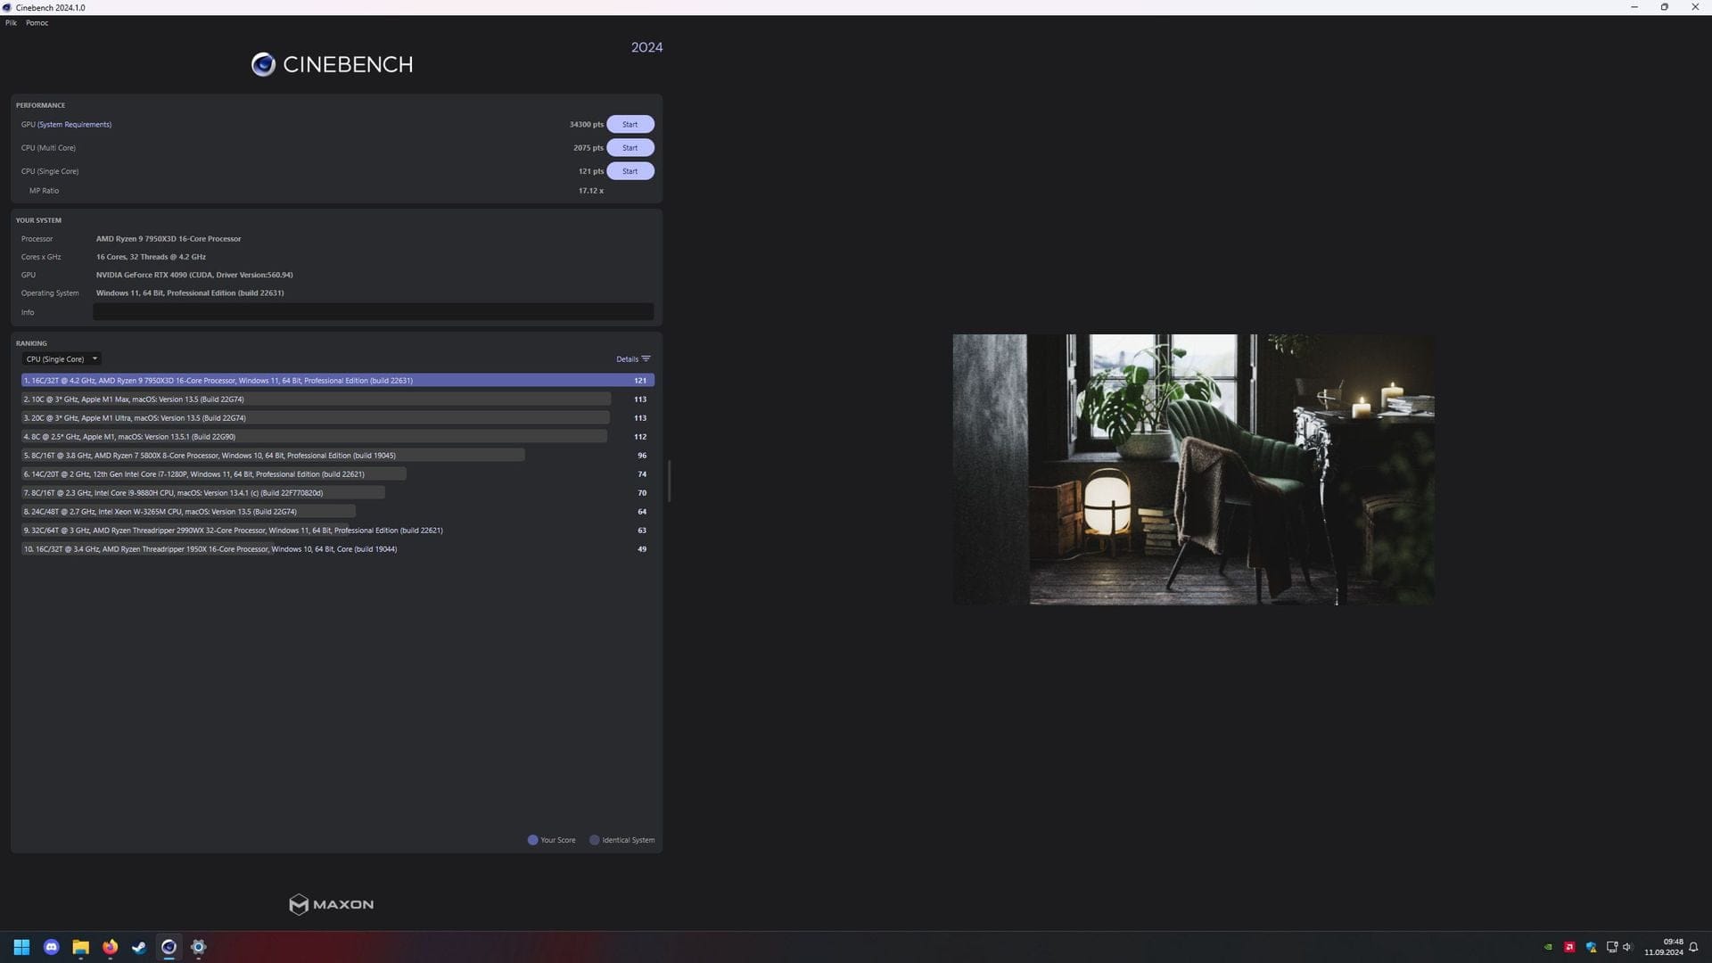Start the CPU Single Core test
The height and width of the screenshot is (963, 1712).
(630, 170)
